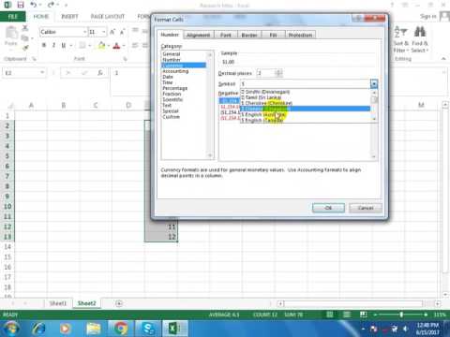Viewport: 450px width, 337px height.
Task: Open the Fill Color dropdown arrow
Action: pos(109,46)
